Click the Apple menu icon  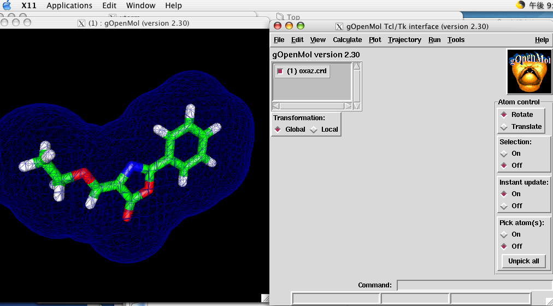pos(7,5)
